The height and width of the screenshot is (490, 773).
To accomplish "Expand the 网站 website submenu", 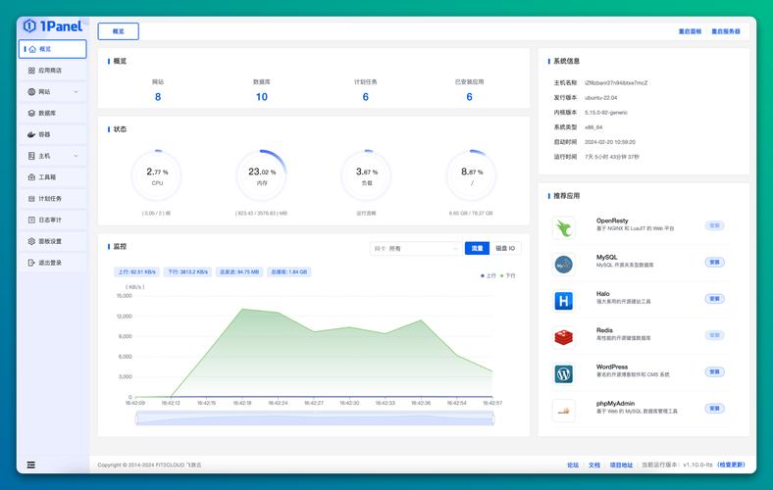I will tap(76, 92).
